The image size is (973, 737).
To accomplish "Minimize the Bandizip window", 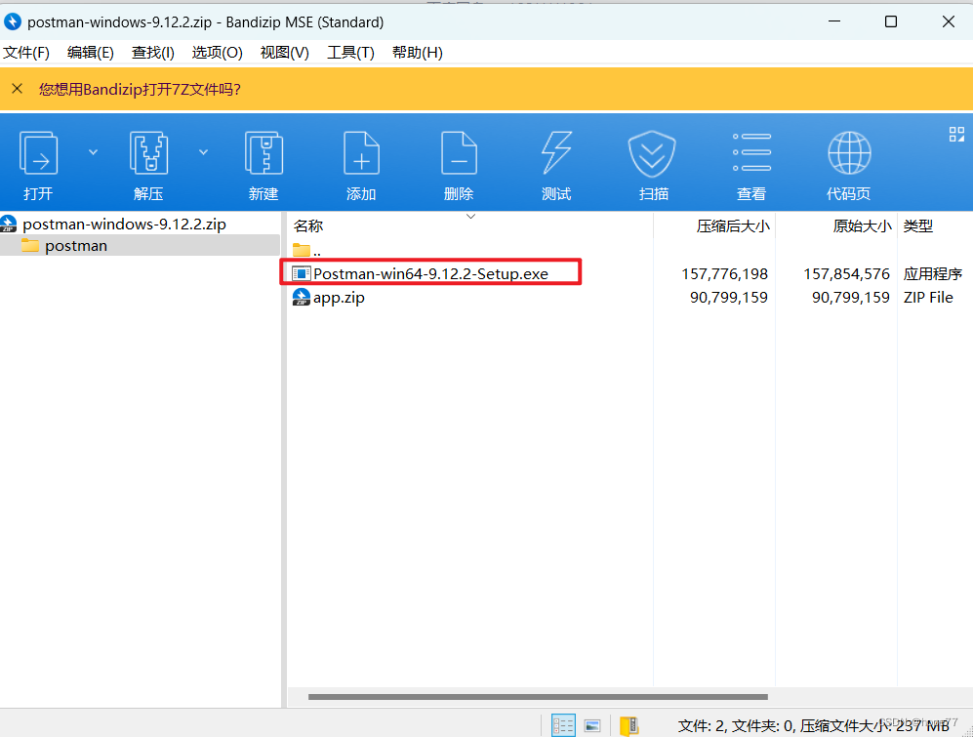I will coord(834,21).
